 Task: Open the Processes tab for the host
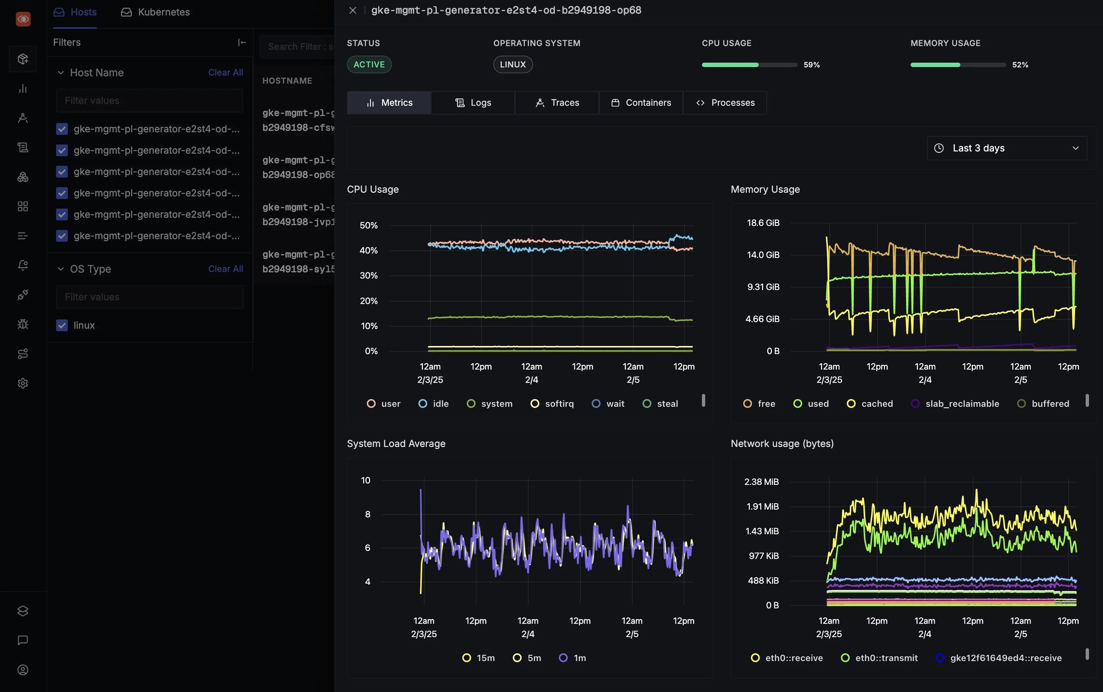coord(725,102)
